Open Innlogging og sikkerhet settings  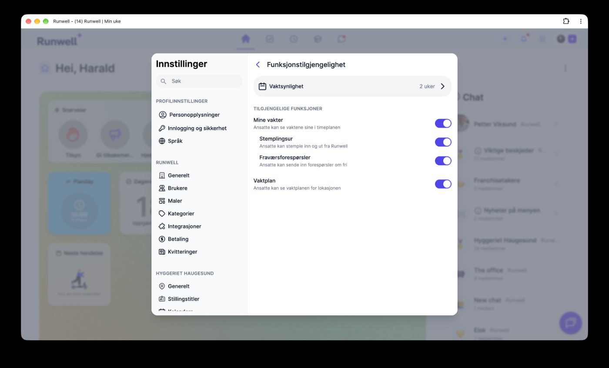192,128
